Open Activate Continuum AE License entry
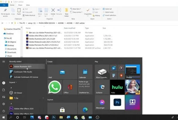The height and width of the screenshot is (120, 178). click(27, 77)
